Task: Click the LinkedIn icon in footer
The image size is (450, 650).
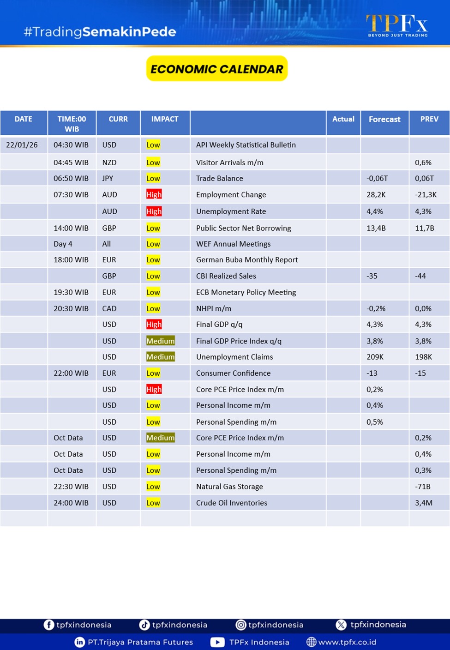Action: point(80,642)
